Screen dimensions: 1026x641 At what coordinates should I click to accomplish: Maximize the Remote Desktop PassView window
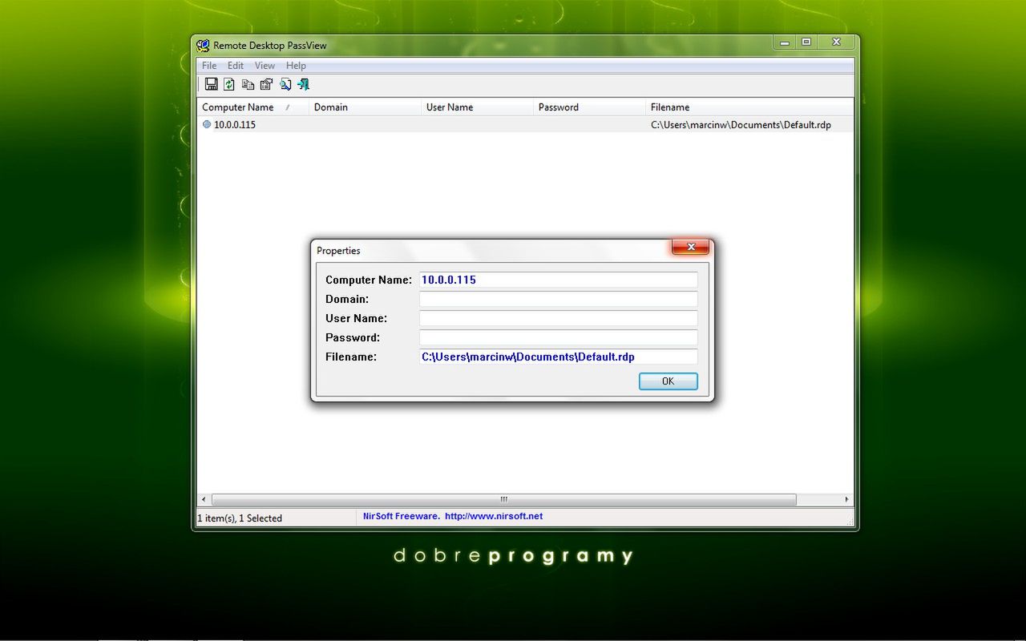pyautogui.click(x=806, y=42)
